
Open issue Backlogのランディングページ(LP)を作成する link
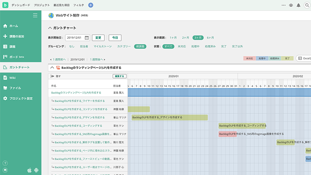tap(76, 93)
